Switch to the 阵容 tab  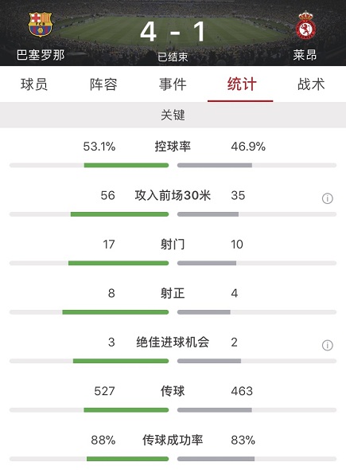(103, 84)
